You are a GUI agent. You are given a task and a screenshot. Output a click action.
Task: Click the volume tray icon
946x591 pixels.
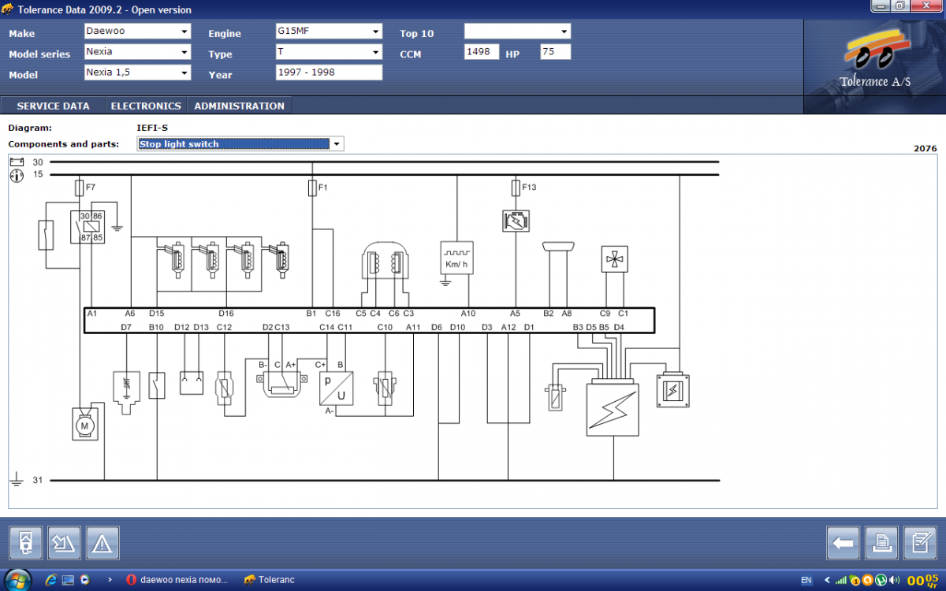pos(894,580)
